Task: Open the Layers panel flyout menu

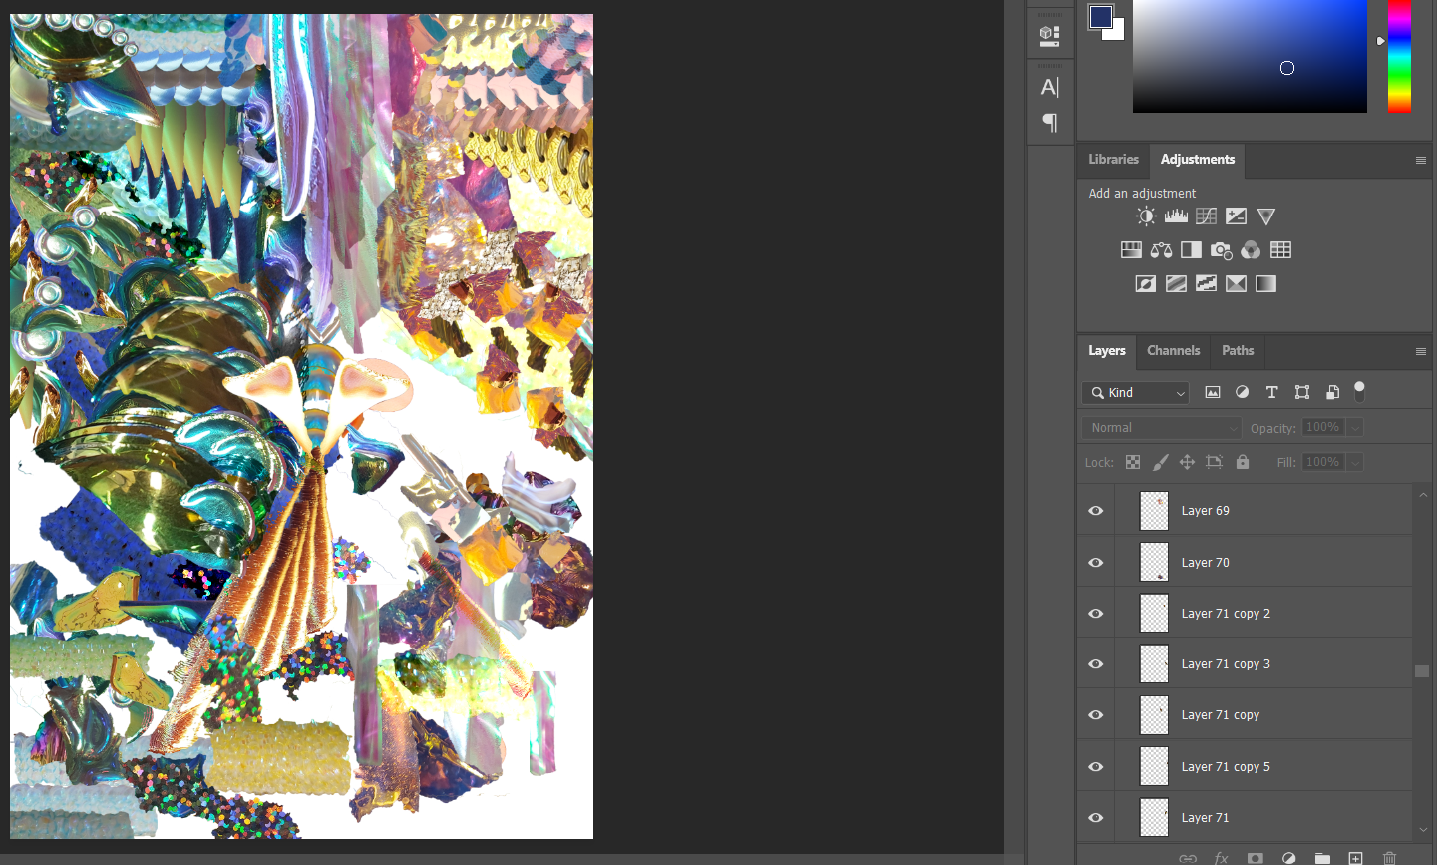Action: click(1421, 352)
